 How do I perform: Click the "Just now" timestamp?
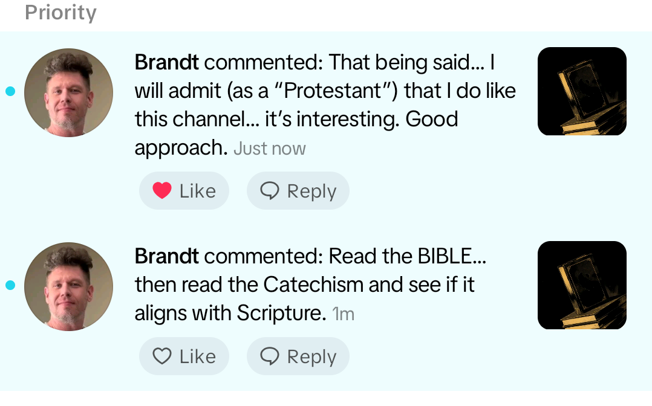point(270,149)
